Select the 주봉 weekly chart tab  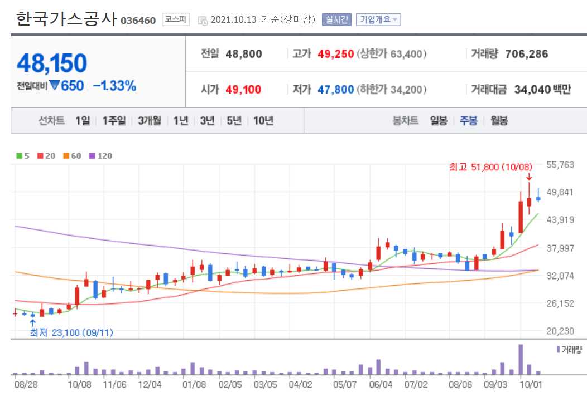(x=468, y=120)
